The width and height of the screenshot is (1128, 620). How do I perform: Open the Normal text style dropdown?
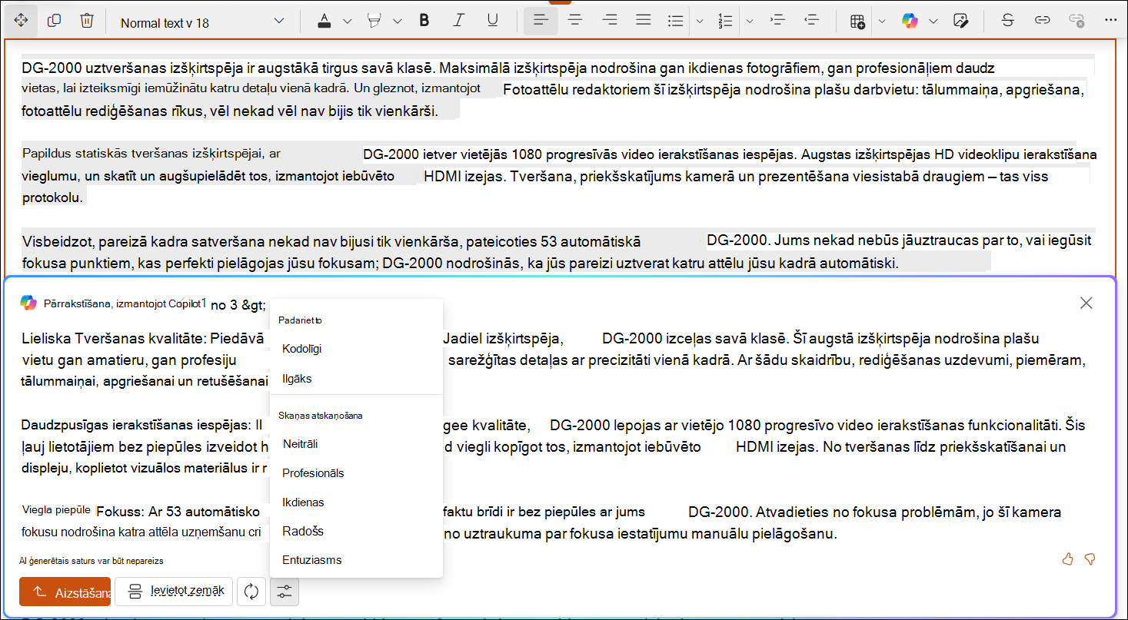pos(203,22)
